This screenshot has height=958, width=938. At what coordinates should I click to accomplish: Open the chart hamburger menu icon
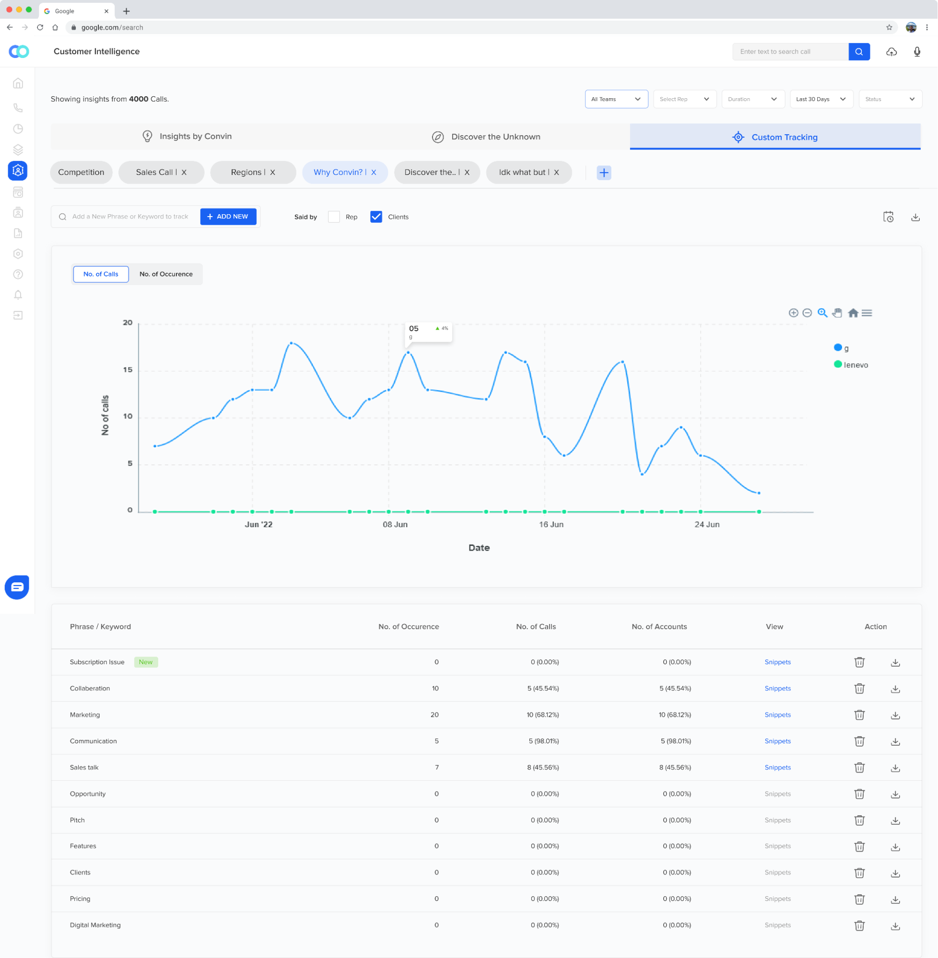[x=867, y=313]
